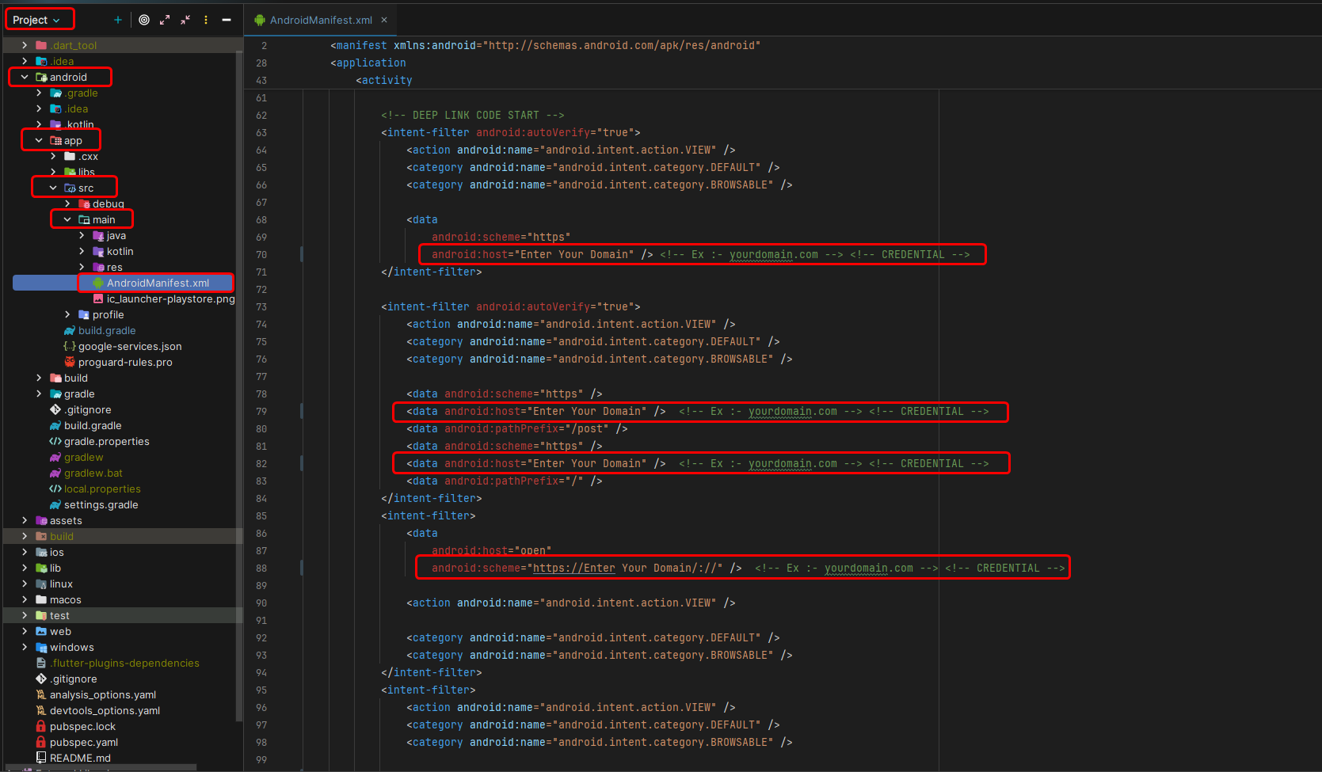Collapse all nodes using collapse-all icon
1322x772 pixels.
click(x=185, y=19)
